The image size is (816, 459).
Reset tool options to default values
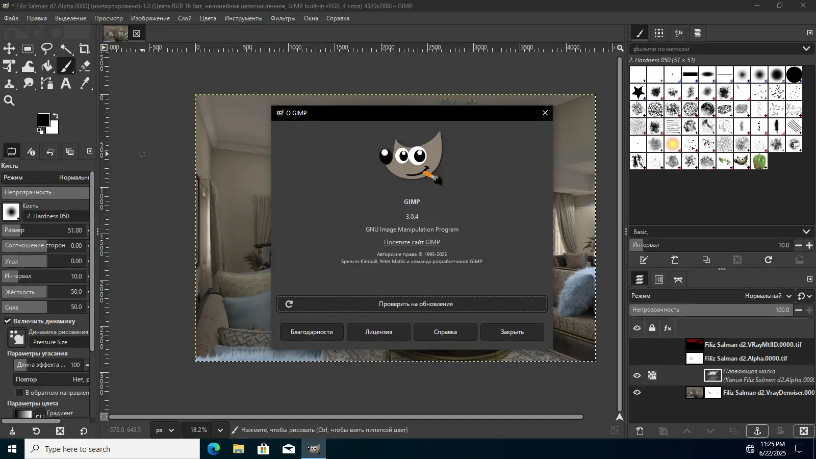pos(84,431)
